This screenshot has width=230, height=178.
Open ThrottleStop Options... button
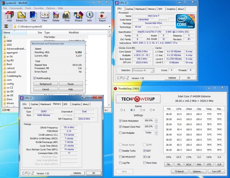pyautogui.click(x=198, y=171)
